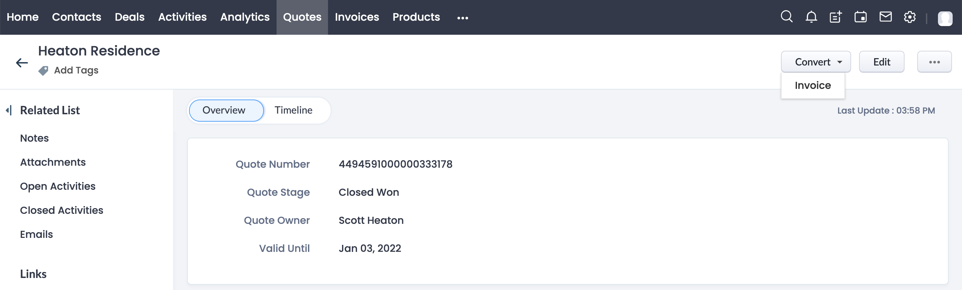Show more modules in navigation bar
The width and height of the screenshot is (962, 290).
pyautogui.click(x=462, y=18)
